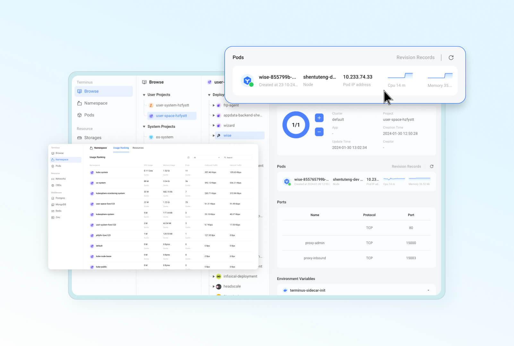Select the Browse icon in the sidebar
This screenshot has width=514, height=346.
point(80,91)
